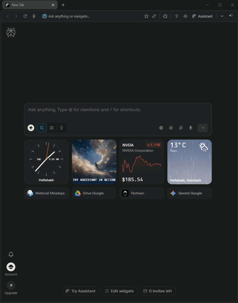Start dictation using the search box microphone
The width and height of the screenshot is (238, 303).
[x=190, y=128]
